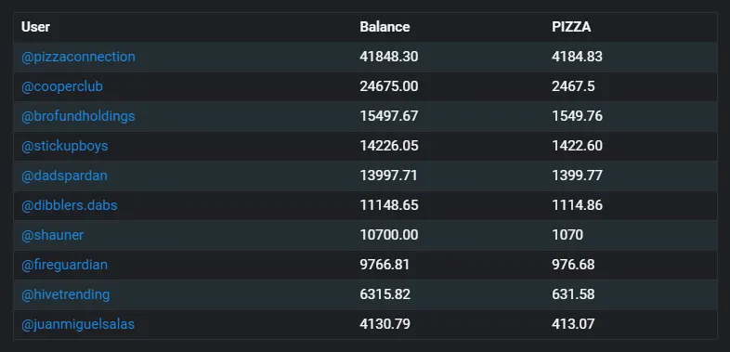Follow the @dadspardan user link
Screen dimensions: 730x352
pos(64,176)
